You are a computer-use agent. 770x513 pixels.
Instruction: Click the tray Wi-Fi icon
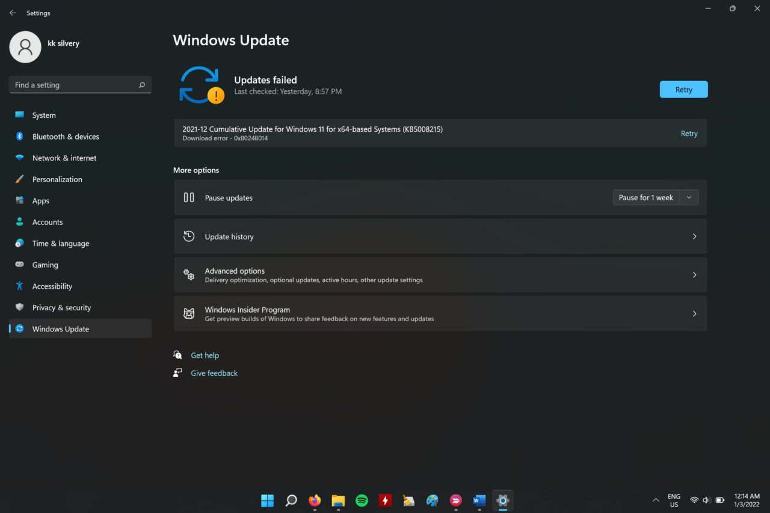694,500
